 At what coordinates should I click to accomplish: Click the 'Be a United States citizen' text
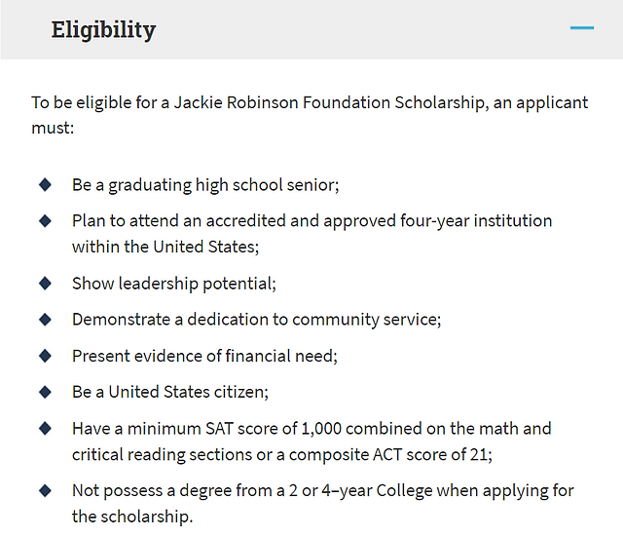(x=170, y=392)
